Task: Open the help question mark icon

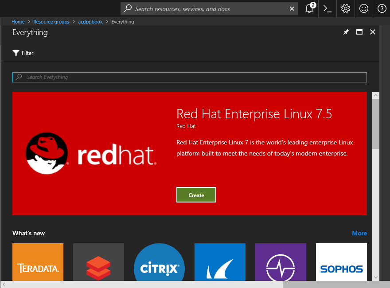Action: coord(382,8)
